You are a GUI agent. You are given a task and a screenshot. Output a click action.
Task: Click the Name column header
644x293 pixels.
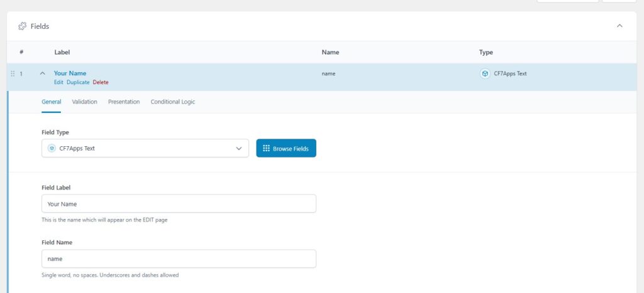coord(330,52)
